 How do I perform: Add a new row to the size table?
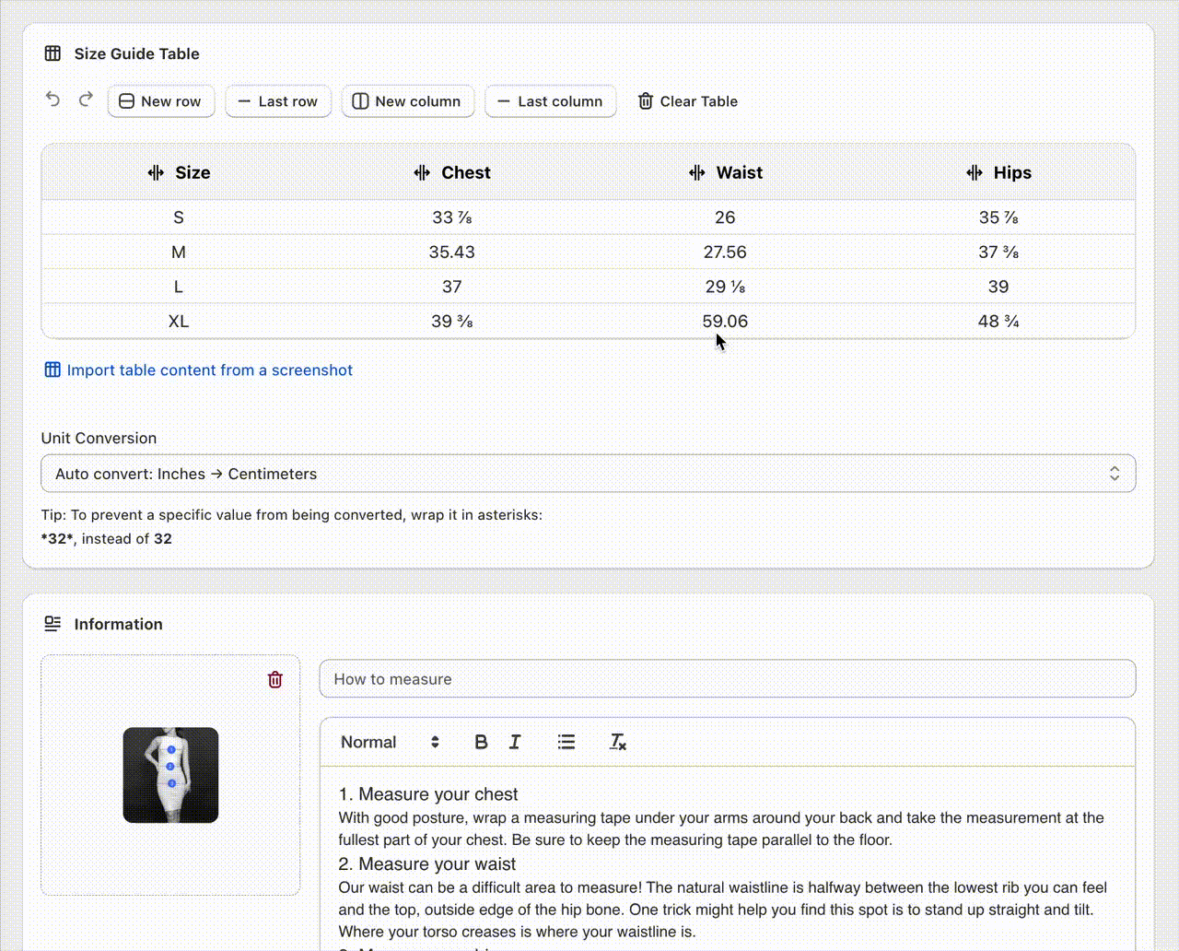(161, 101)
